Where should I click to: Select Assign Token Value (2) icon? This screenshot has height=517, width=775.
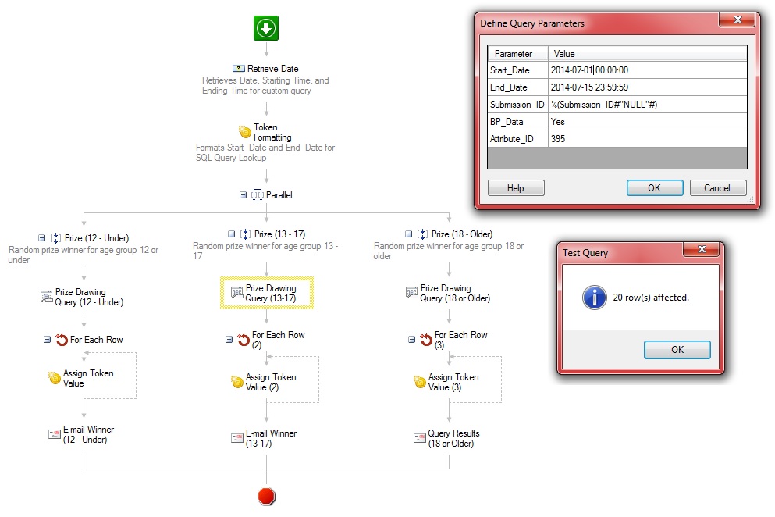point(237,382)
